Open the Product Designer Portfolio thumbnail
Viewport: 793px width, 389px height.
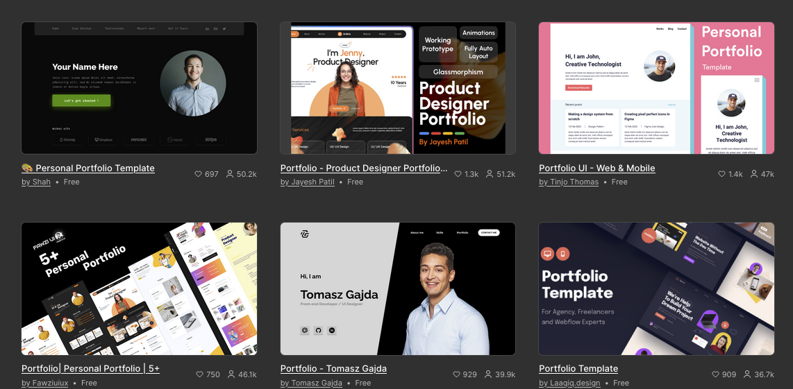398,88
